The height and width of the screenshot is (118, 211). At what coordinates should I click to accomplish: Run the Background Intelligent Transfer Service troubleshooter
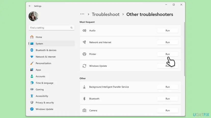click(x=167, y=87)
